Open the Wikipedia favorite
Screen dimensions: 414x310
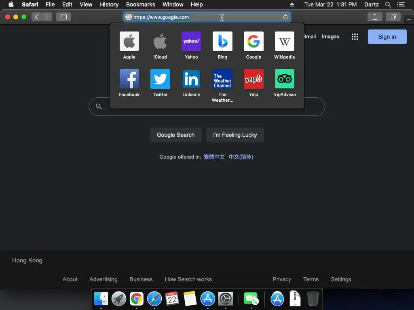tap(284, 45)
